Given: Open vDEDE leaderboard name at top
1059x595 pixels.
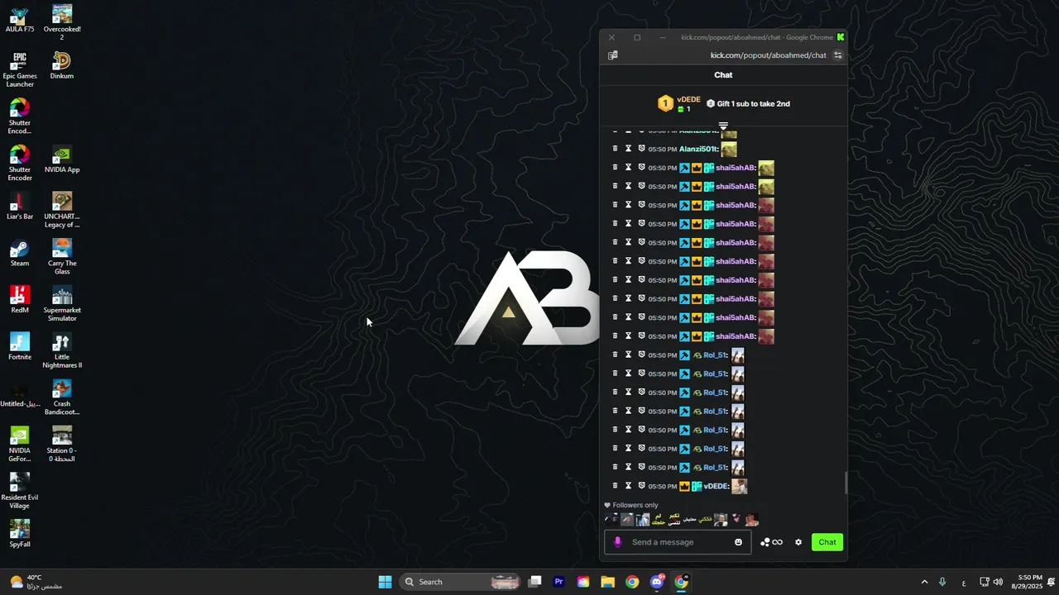Looking at the screenshot, I should click(688, 99).
